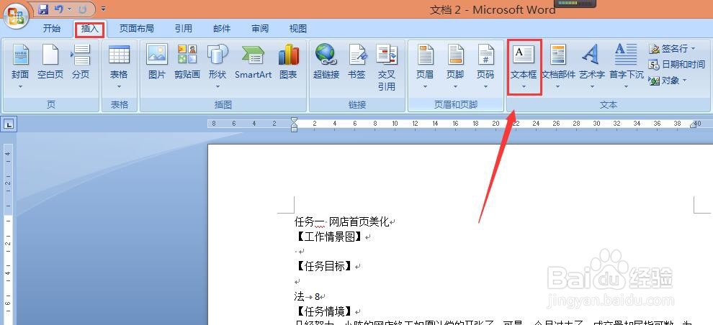Insert a 交叉引用 cross-reference
713x325 pixels.
tap(387, 67)
